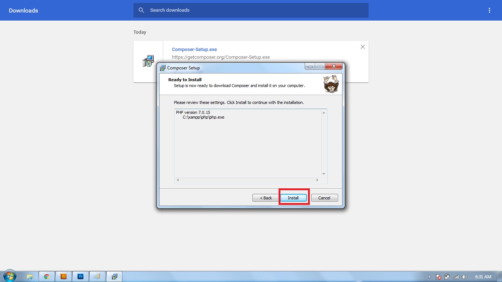This screenshot has height=282, width=502.
Task: Click the path text C:\xampp\php\php.exe
Action: click(203, 117)
